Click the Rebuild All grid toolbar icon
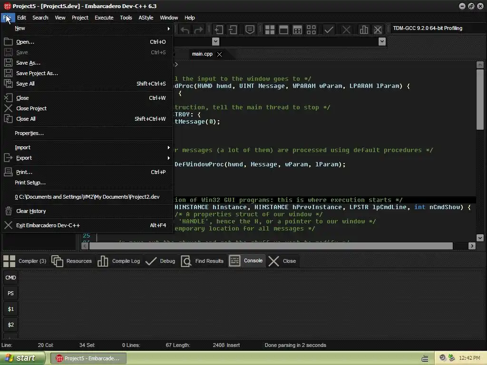This screenshot has width=487, height=365. [311, 30]
